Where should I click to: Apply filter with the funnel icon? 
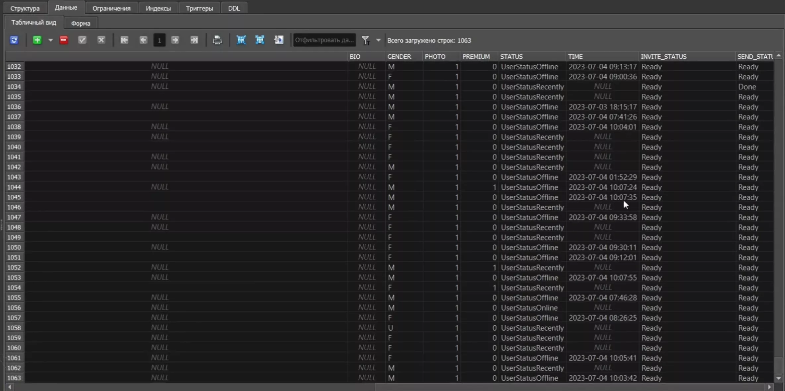pyautogui.click(x=365, y=40)
